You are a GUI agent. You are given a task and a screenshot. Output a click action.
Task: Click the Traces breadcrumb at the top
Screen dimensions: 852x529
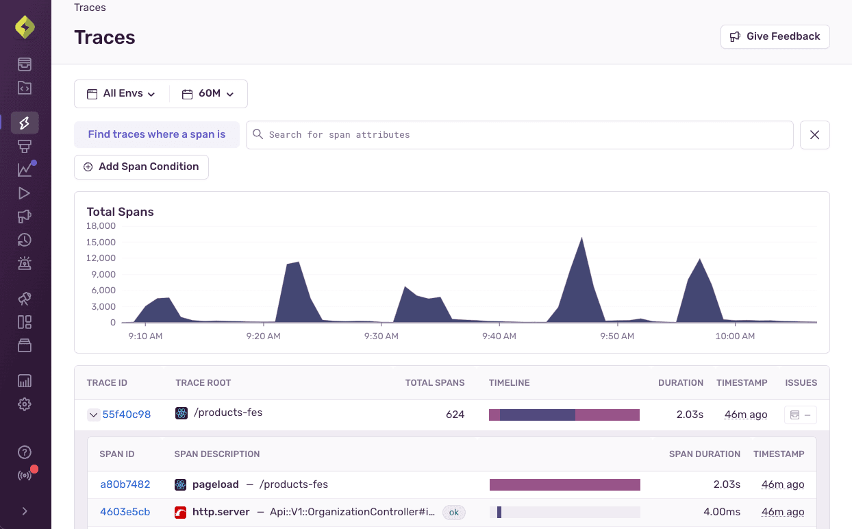90,8
